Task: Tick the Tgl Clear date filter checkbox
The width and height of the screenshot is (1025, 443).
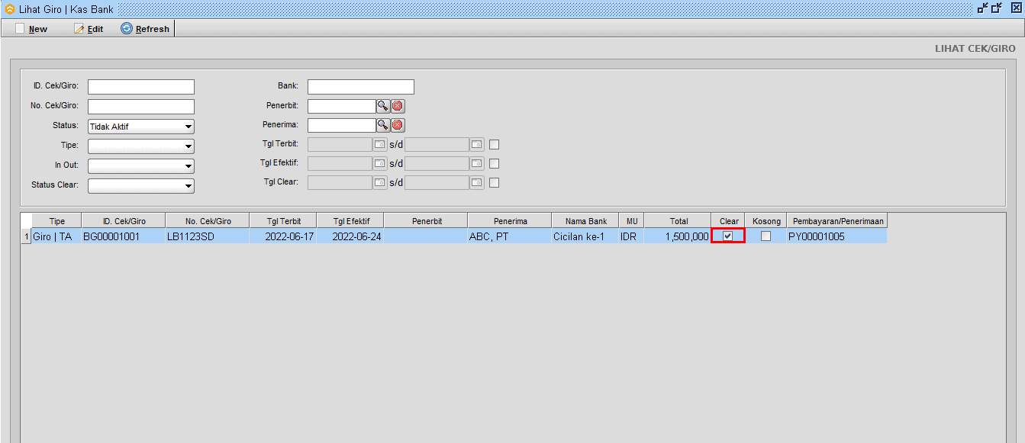Action: (x=495, y=182)
